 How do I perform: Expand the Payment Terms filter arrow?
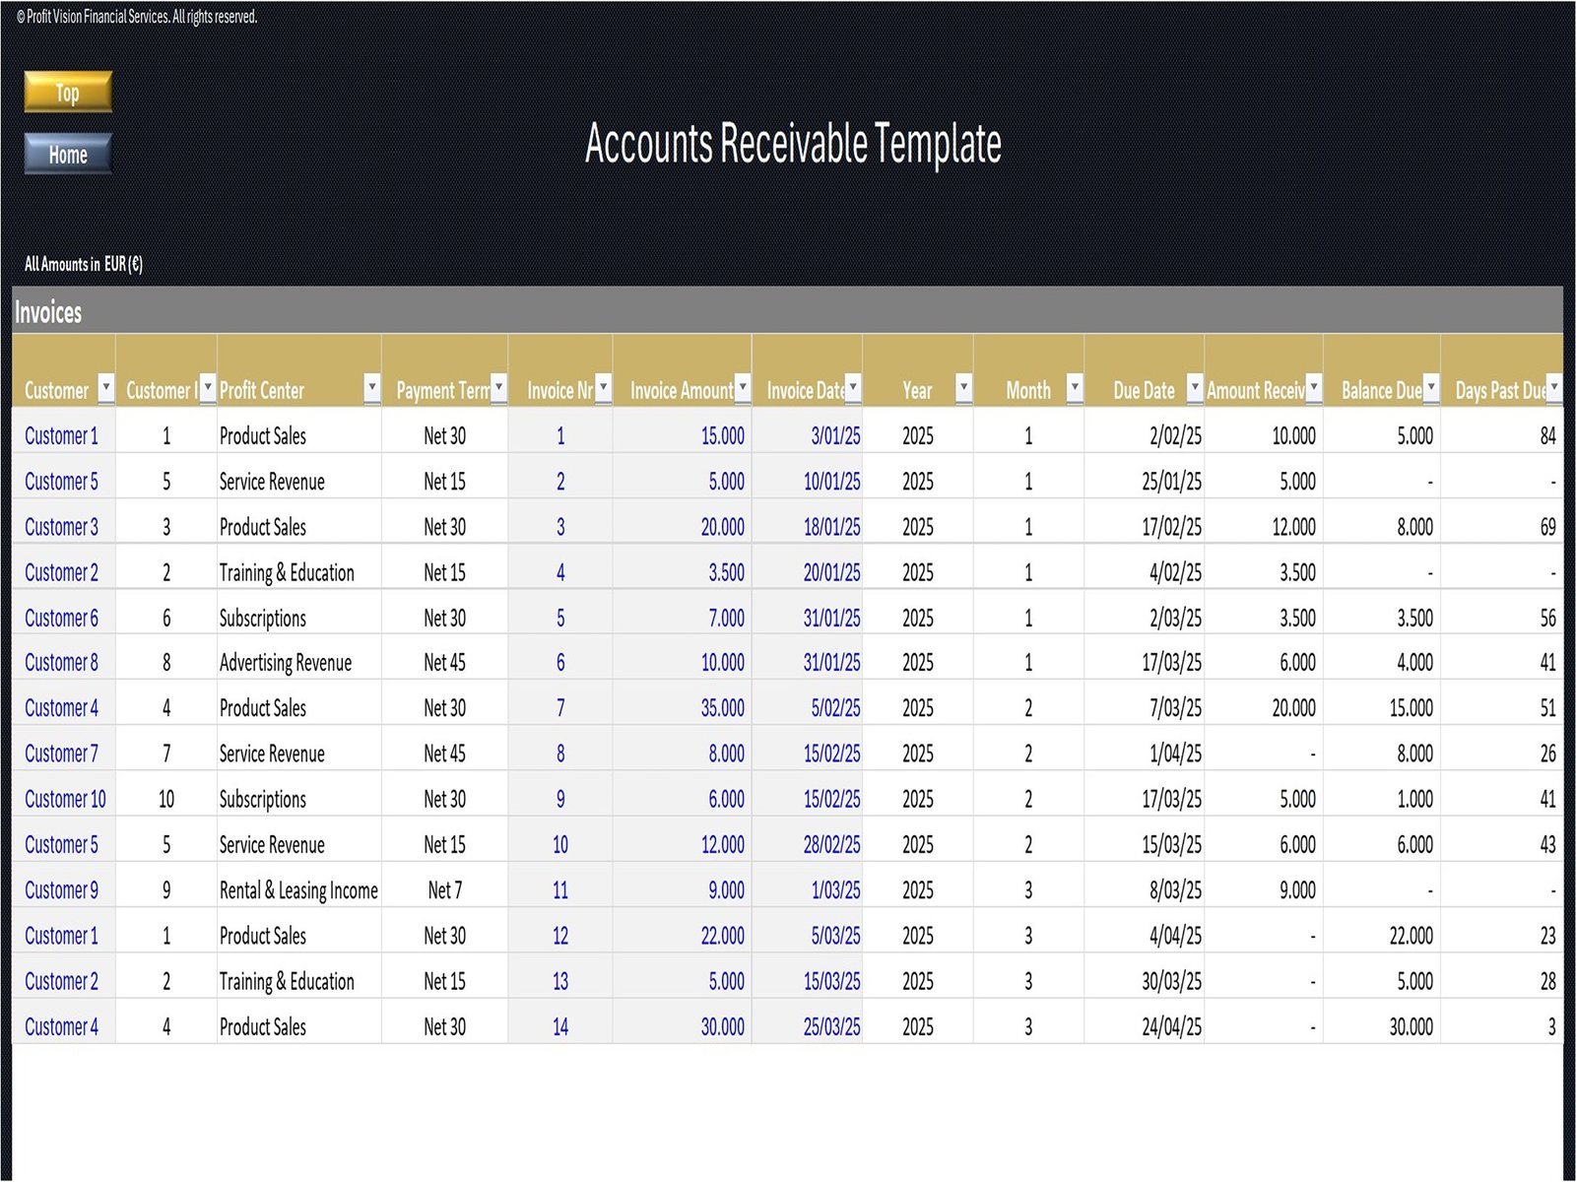[x=498, y=388]
